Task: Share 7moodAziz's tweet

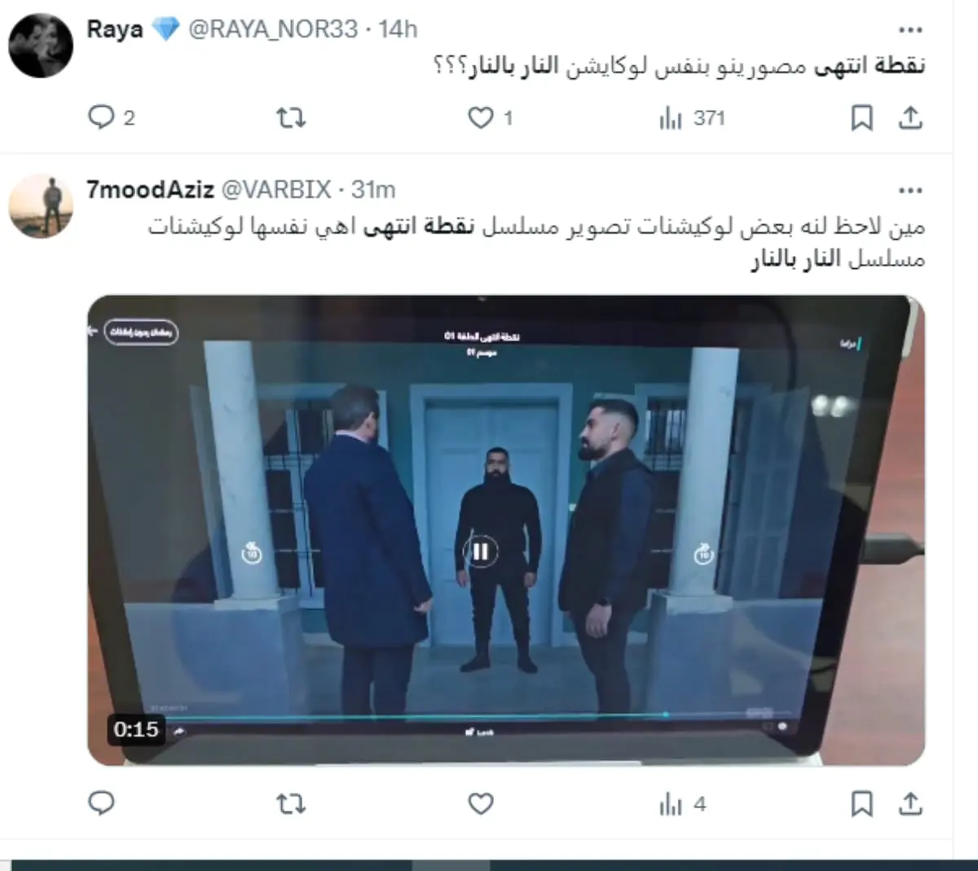Action: pyautogui.click(x=910, y=804)
